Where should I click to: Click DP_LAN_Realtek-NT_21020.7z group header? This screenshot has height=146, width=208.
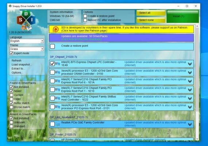coord(69,117)
